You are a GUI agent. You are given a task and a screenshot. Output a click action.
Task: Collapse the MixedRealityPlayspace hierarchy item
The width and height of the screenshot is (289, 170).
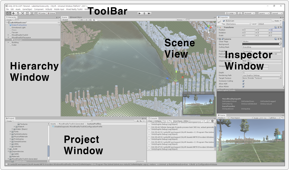8,37
